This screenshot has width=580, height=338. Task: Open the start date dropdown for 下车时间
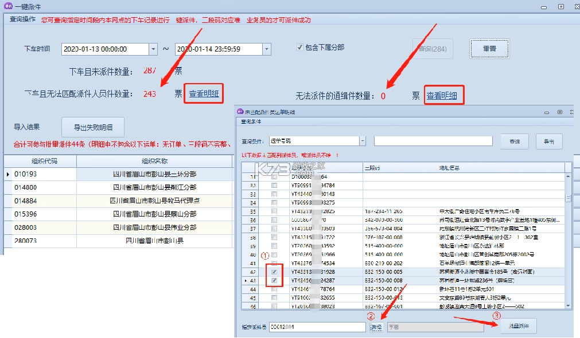(152, 49)
